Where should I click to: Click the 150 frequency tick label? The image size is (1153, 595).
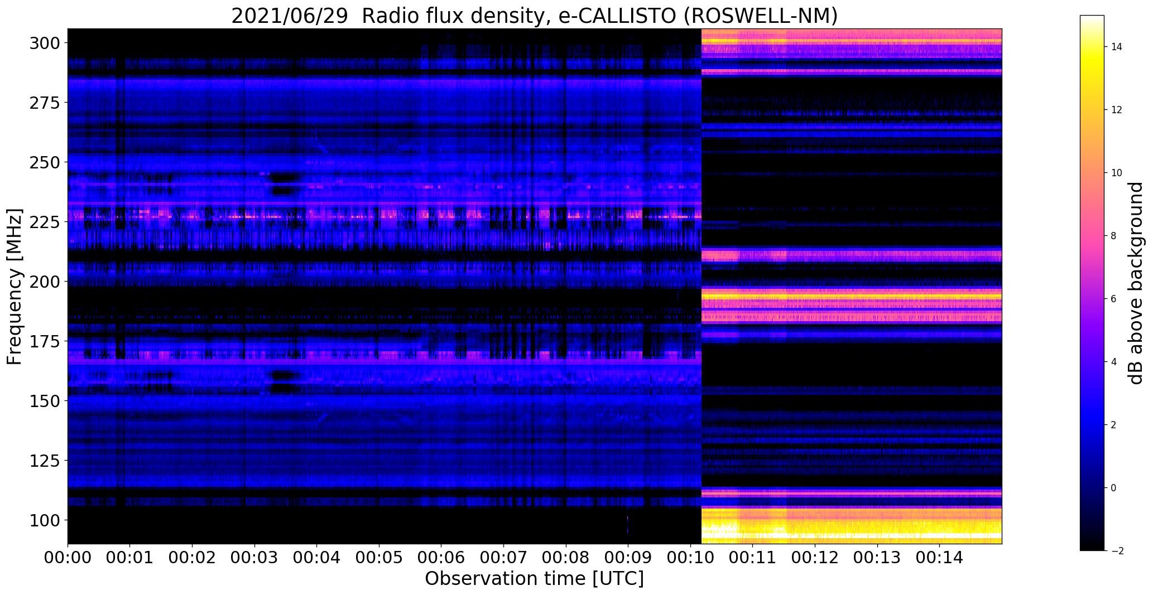(45, 400)
